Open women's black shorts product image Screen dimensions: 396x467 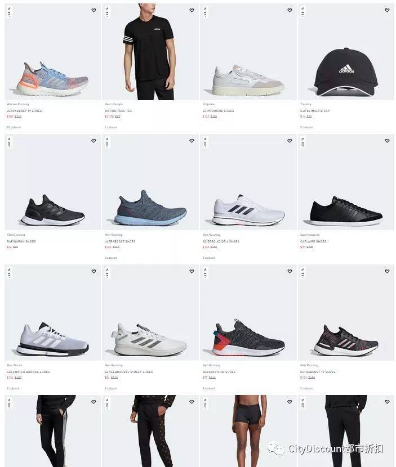point(248,431)
